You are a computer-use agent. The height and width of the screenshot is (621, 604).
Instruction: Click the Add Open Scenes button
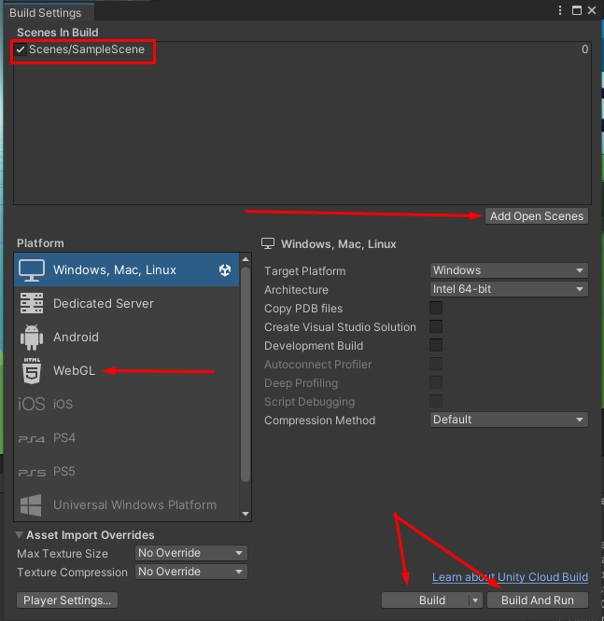[x=537, y=216]
